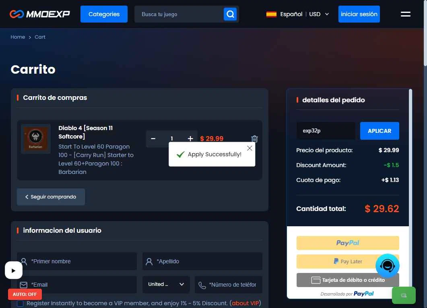Click the exp32p coupon code field
The width and height of the screenshot is (427, 308).
point(326,131)
